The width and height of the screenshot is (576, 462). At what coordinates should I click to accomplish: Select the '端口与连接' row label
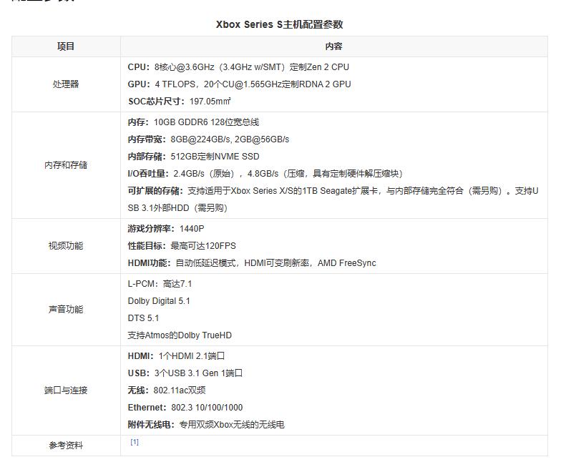[x=66, y=390]
